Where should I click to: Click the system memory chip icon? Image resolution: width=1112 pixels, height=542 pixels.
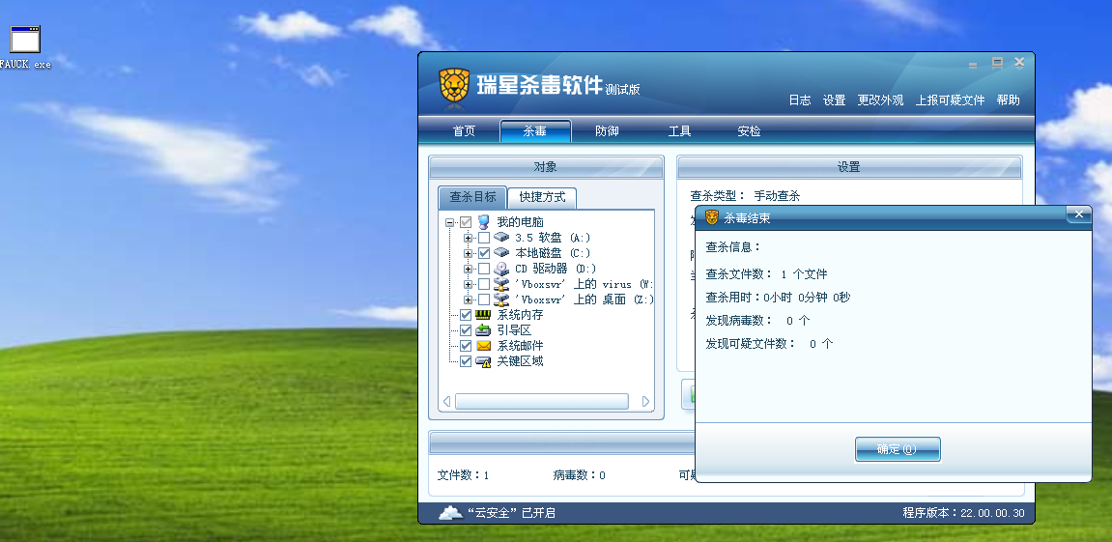pyautogui.click(x=483, y=315)
